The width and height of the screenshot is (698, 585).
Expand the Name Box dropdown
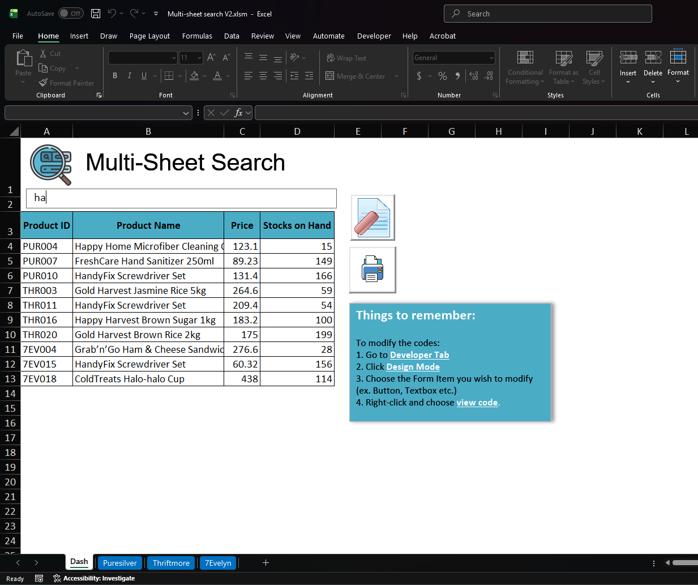(187, 113)
